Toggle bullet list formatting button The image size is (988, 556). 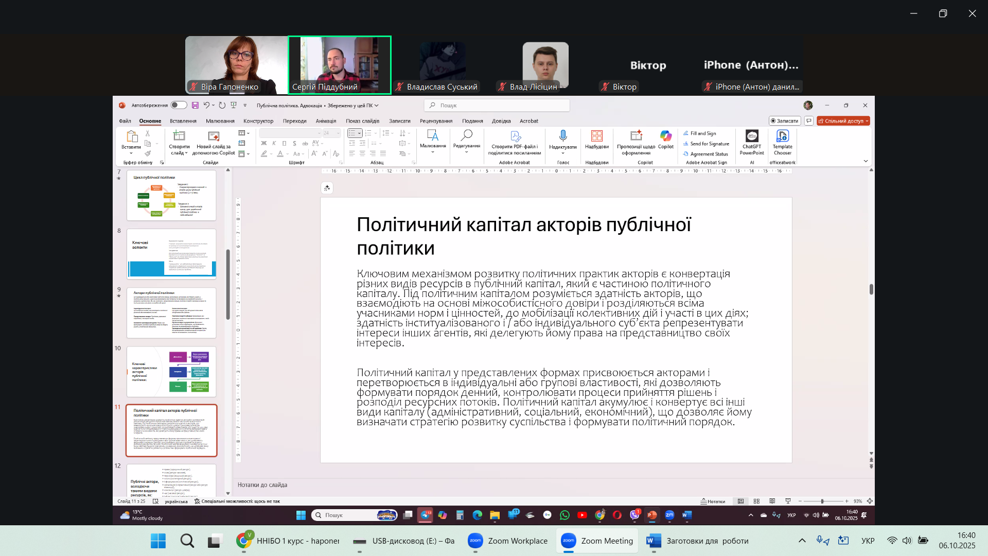[352, 133]
